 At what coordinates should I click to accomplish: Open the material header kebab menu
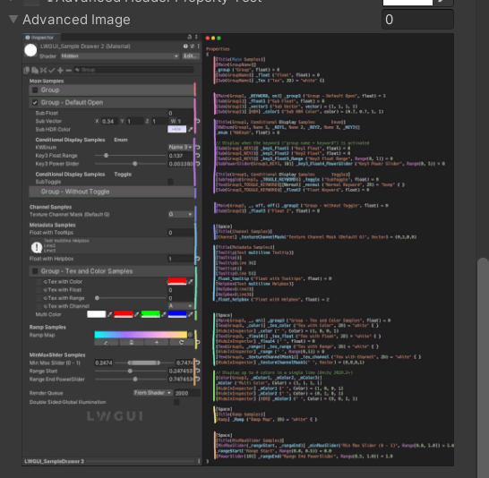coord(198,47)
